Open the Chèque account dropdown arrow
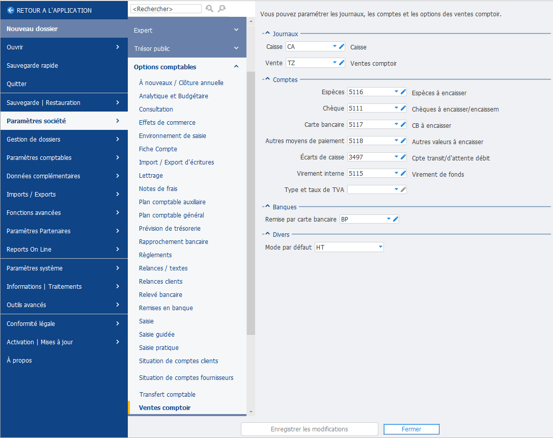The width and height of the screenshot is (553, 438). (x=396, y=108)
